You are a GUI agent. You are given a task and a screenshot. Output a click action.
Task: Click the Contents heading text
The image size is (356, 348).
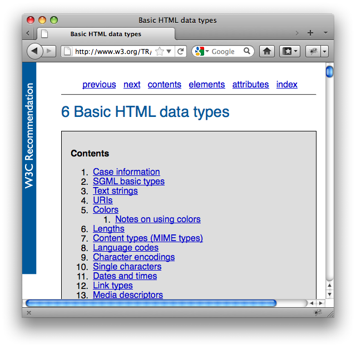click(90, 154)
